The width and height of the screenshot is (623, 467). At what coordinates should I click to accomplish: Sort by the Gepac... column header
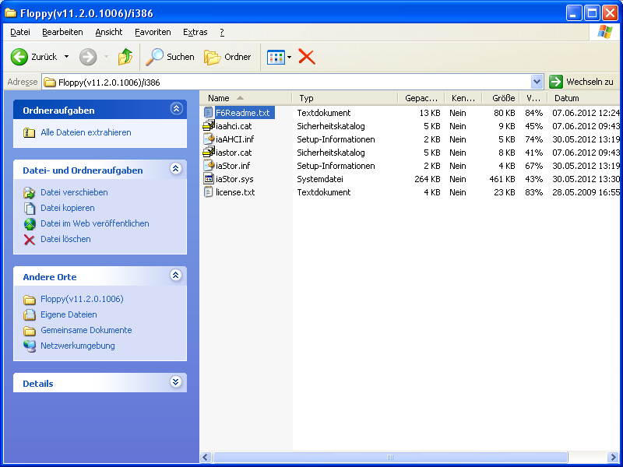tap(421, 98)
